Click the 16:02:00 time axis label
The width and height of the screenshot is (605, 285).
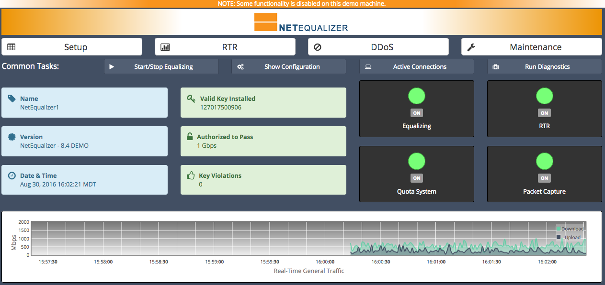click(x=547, y=262)
